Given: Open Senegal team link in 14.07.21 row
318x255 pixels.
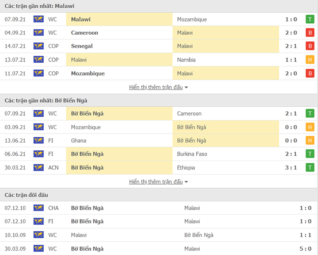Looking at the screenshot, I should tap(82, 46).
